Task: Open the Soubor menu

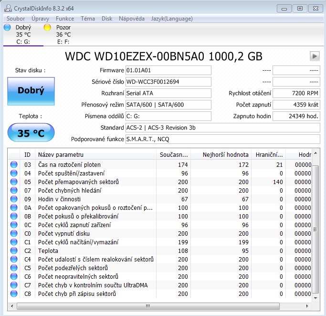Action: pyautogui.click(x=16, y=19)
